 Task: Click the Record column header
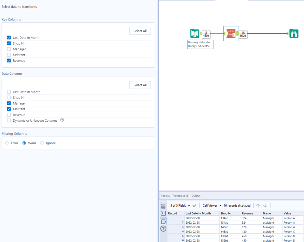coord(176,213)
